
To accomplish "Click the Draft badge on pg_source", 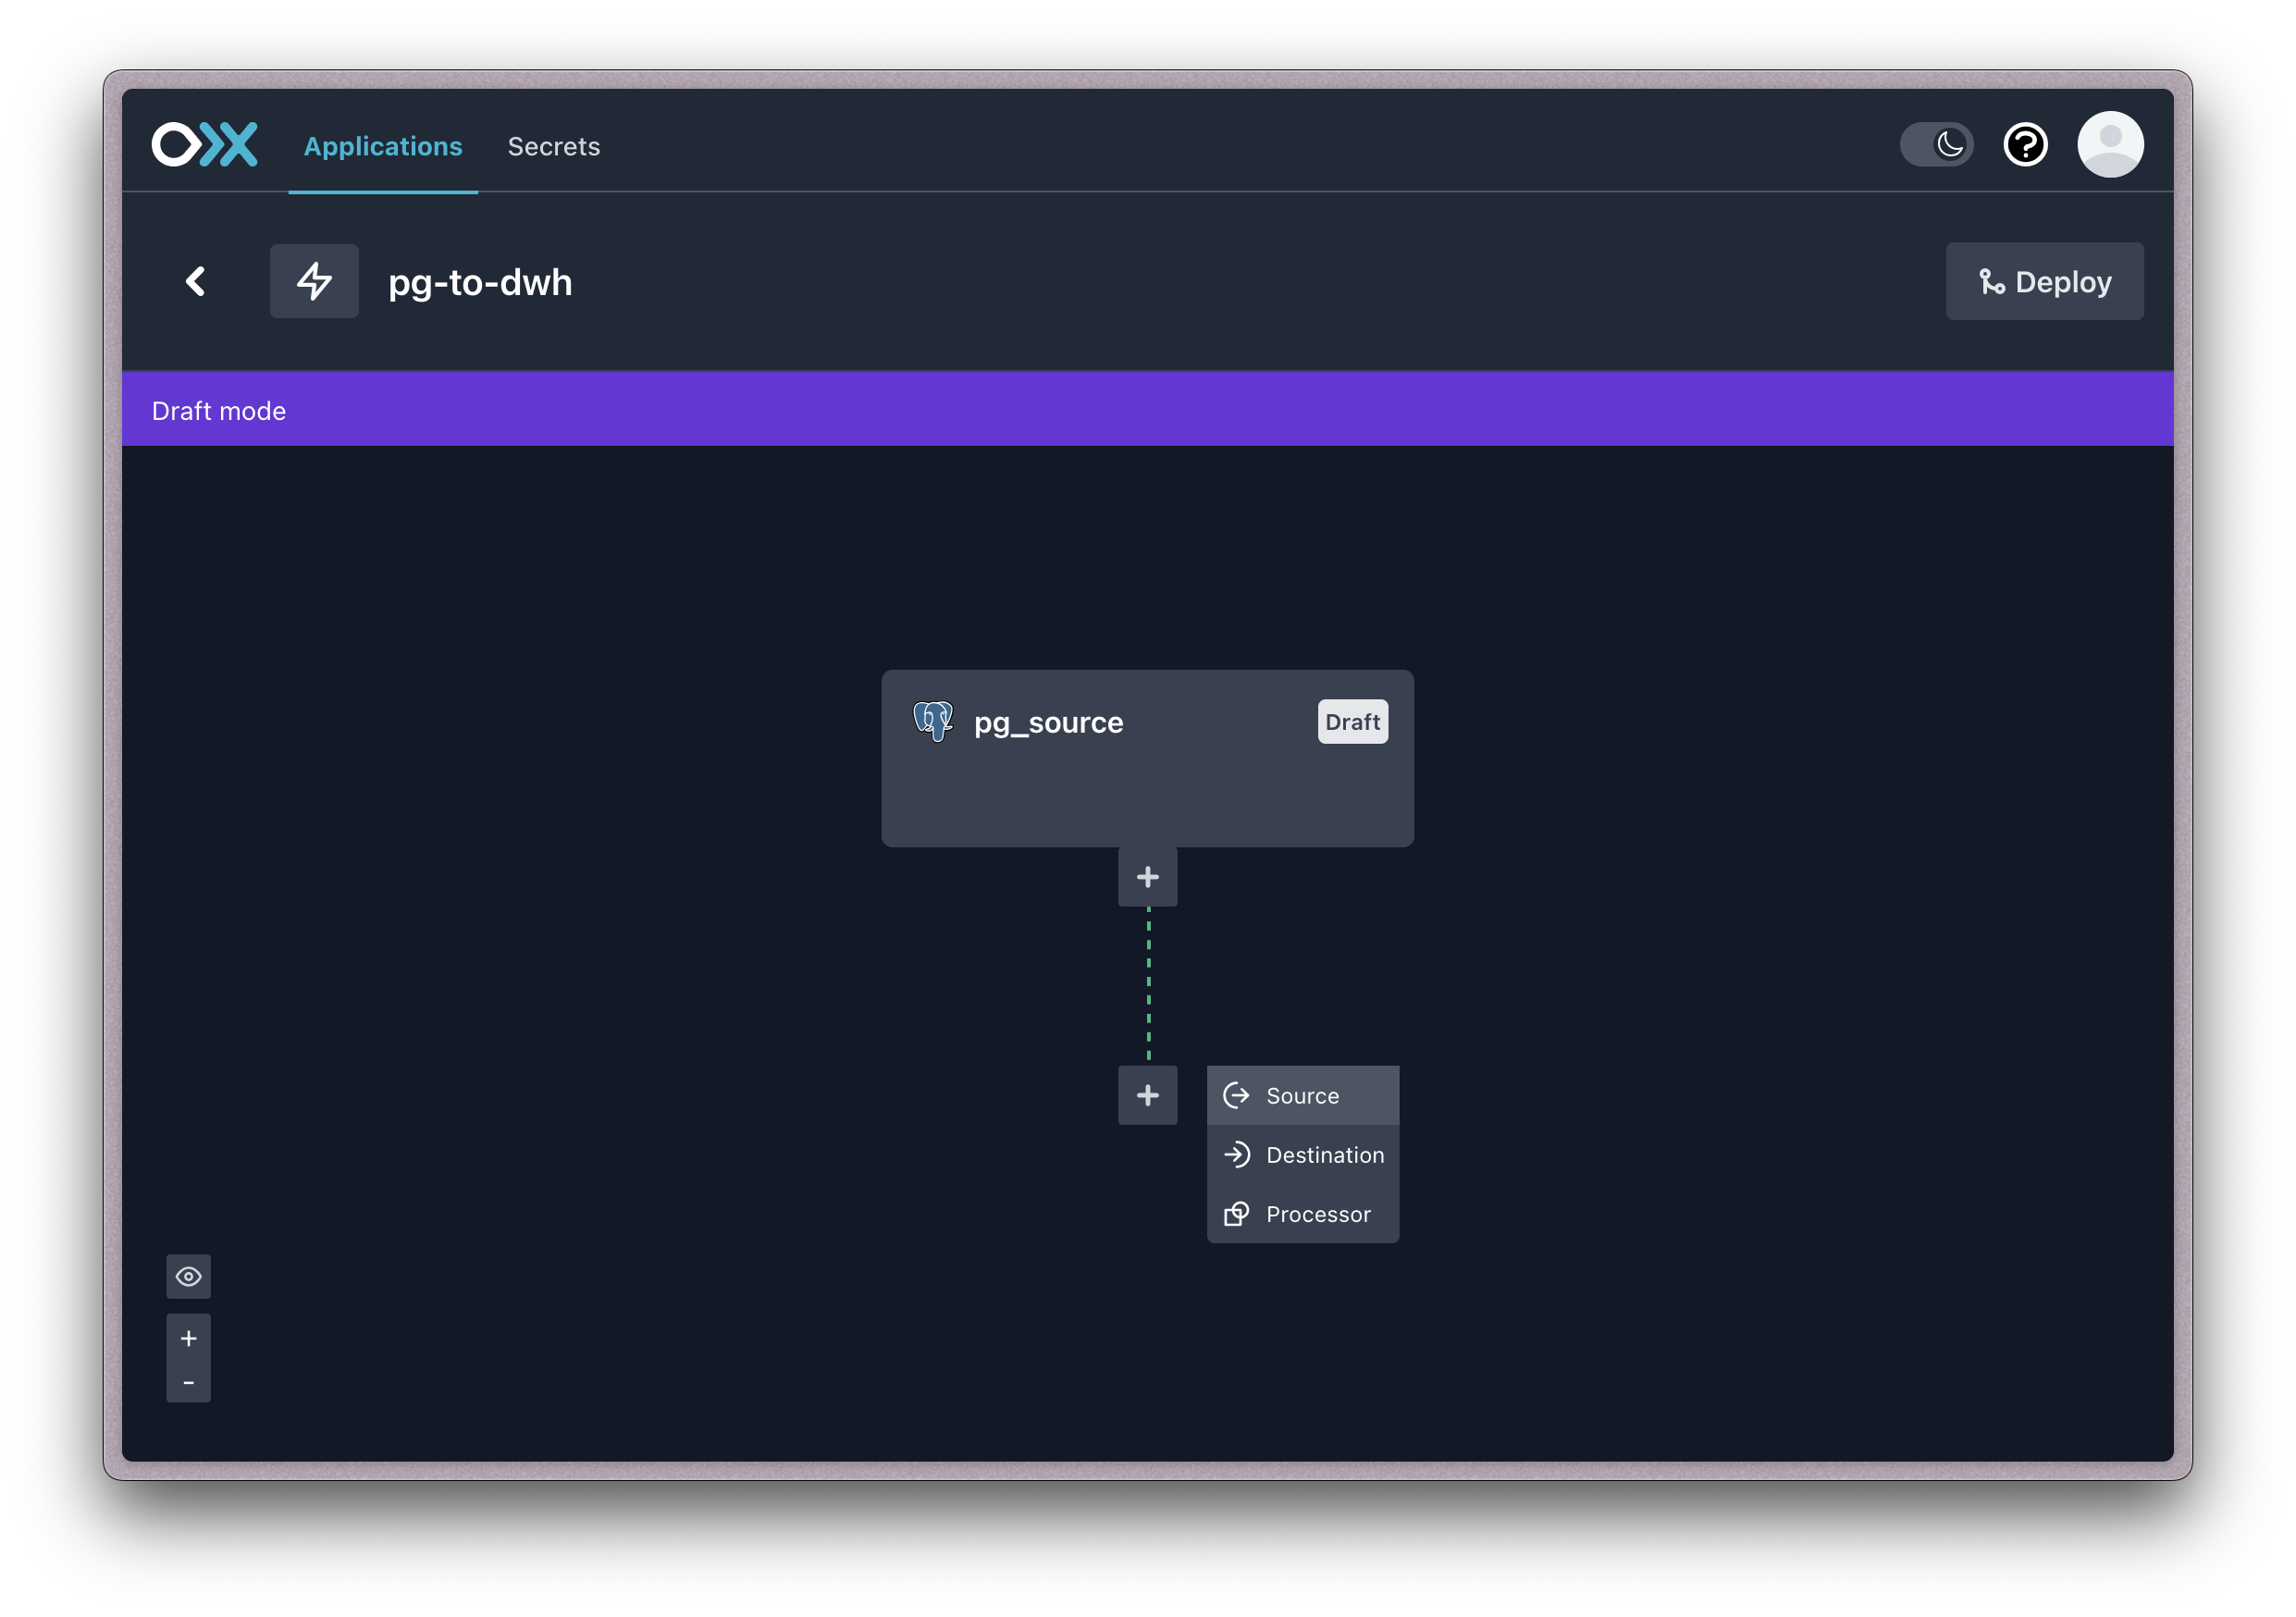I will pos(1352,722).
